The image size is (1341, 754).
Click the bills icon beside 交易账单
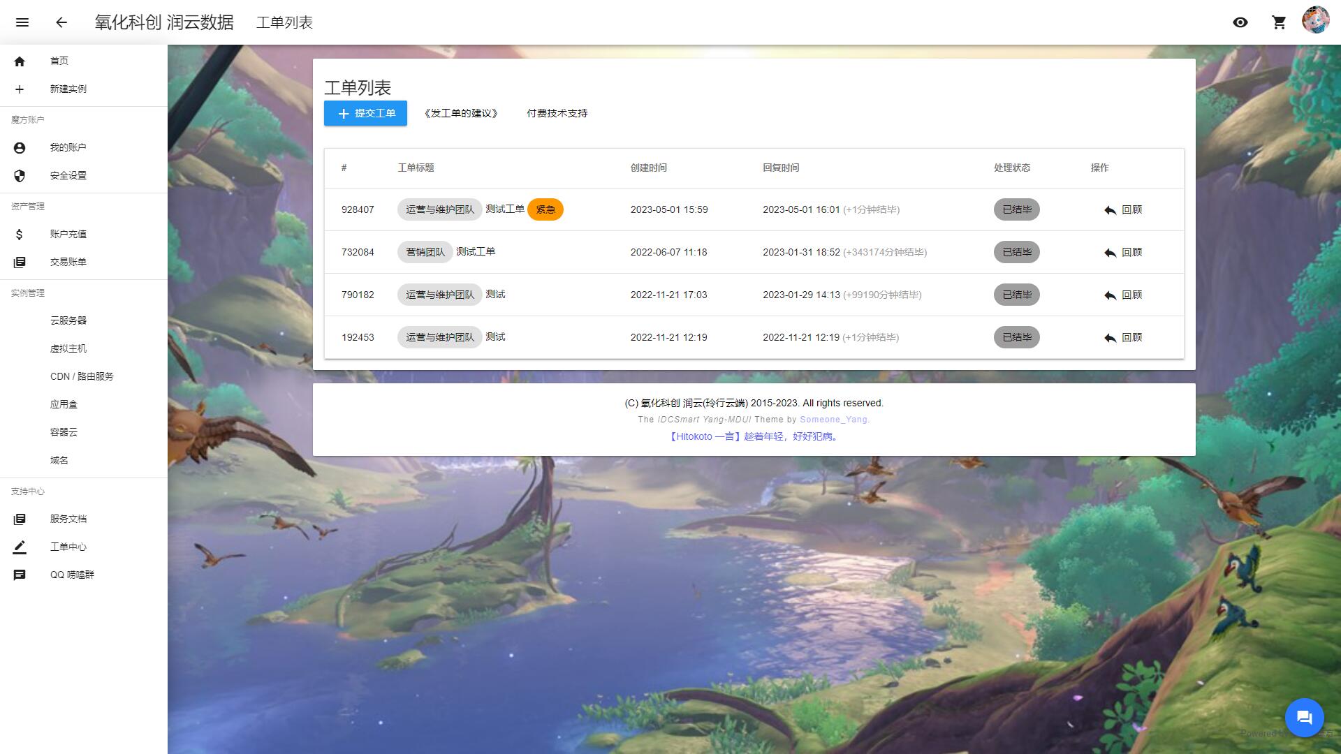20,263
